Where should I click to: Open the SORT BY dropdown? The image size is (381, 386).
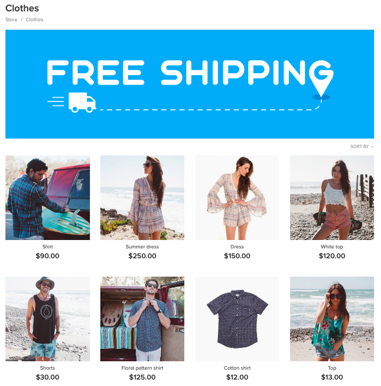tap(362, 146)
